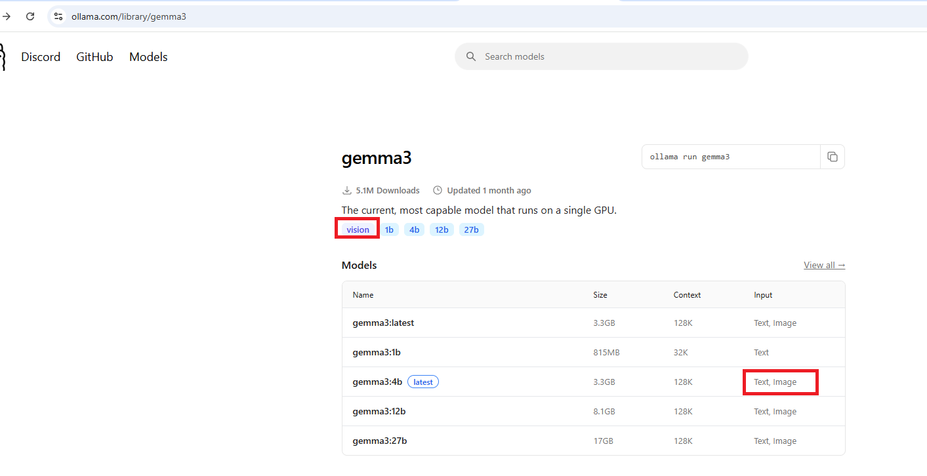This screenshot has height=476, width=927.
Task: Click the browser forward arrow
Action: (x=7, y=16)
